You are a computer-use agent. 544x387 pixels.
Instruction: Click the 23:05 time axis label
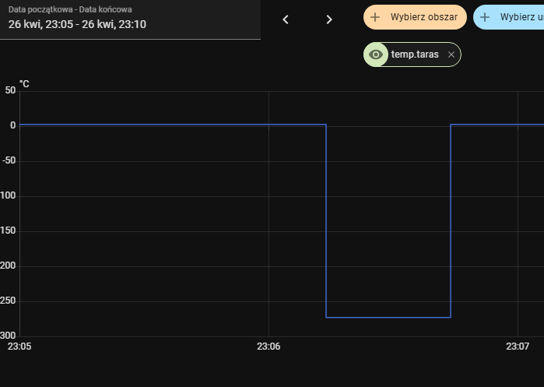(x=19, y=347)
